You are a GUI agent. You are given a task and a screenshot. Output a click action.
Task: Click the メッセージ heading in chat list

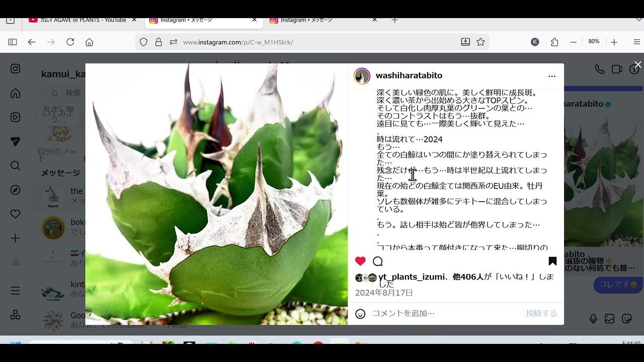(60, 173)
